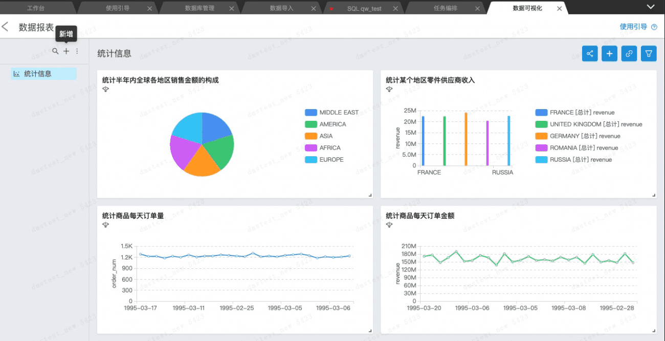Screen dimensions: 665x341
Task: Click the drill icon under the pie chart title
Action: click(105, 89)
